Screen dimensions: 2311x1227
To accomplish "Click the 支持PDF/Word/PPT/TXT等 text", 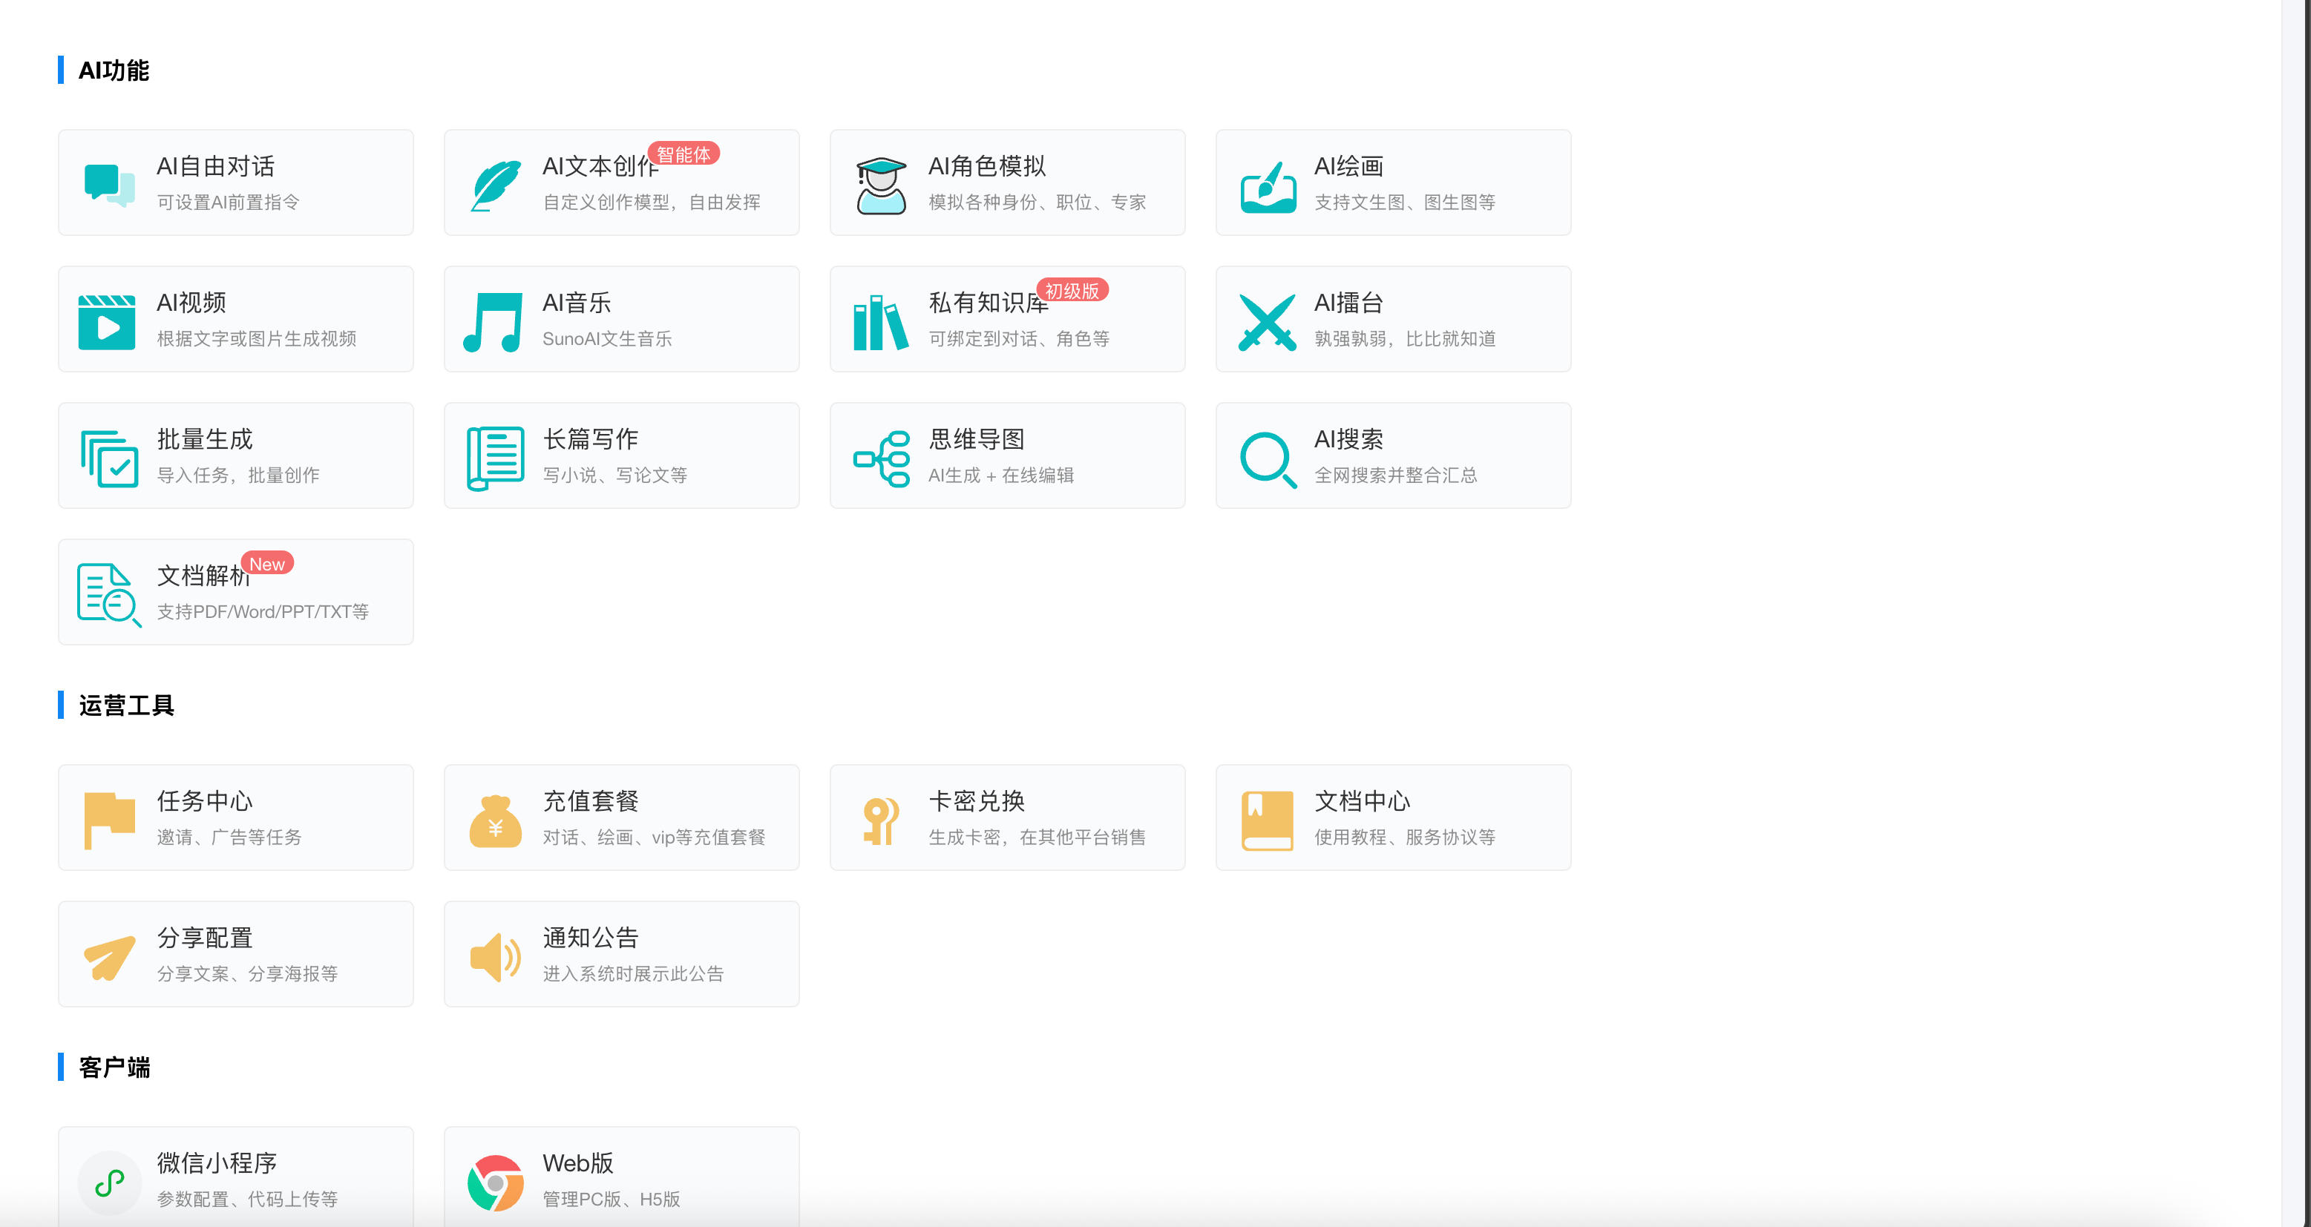I will coord(263,612).
